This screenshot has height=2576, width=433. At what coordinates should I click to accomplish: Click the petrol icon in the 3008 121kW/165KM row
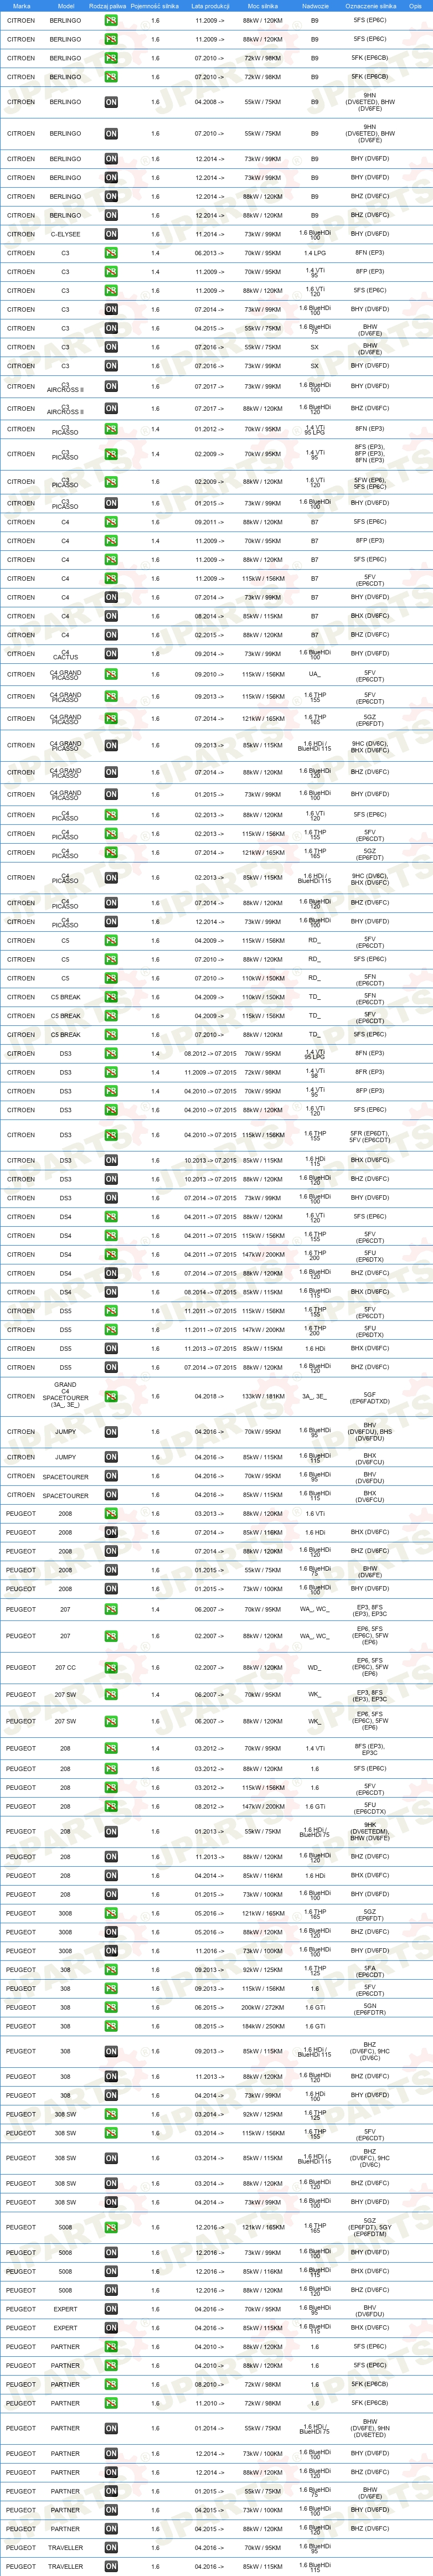pyautogui.click(x=111, y=1914)
